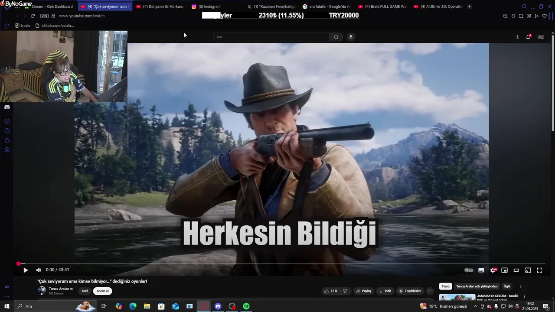Open YouTube upload/create icon
The image size is (555, 312).
click(517, 37)
